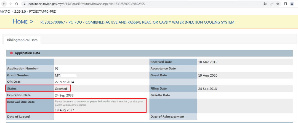
Task: Toggle the browser side panel icon
Action: [286, 4]
